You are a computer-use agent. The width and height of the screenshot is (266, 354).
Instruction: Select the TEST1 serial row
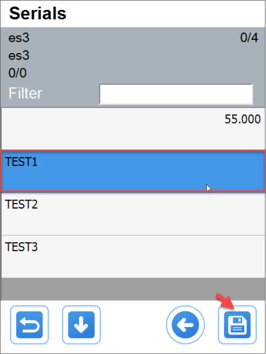pyautogui.click(x=133, y=171)
